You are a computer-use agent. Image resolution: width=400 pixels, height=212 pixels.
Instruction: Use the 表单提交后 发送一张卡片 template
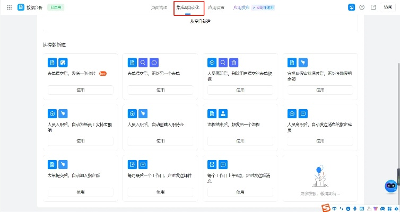pyautogui.click(x=80, y=90)
